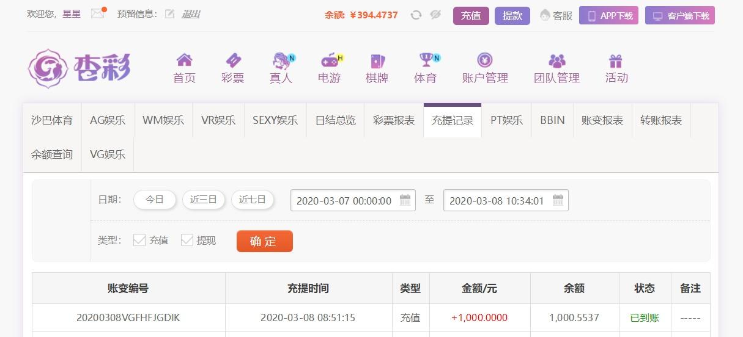Refresh the balance amount icon
The height and width of the screenshot is (337, 743).
point(416,15)
